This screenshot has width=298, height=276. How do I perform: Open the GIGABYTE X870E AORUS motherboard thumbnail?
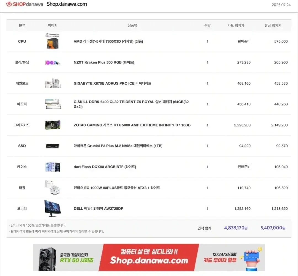pos(52,83)
